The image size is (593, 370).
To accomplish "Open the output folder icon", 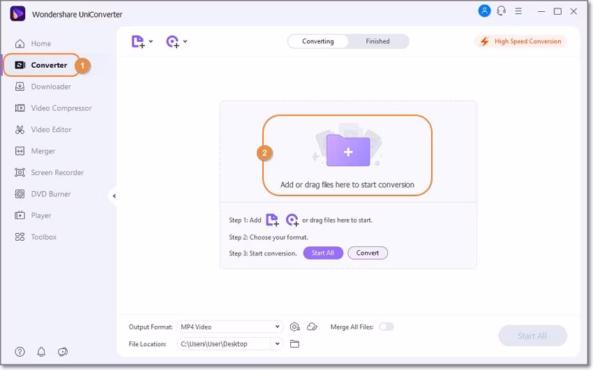I will [x=294, y=344].
